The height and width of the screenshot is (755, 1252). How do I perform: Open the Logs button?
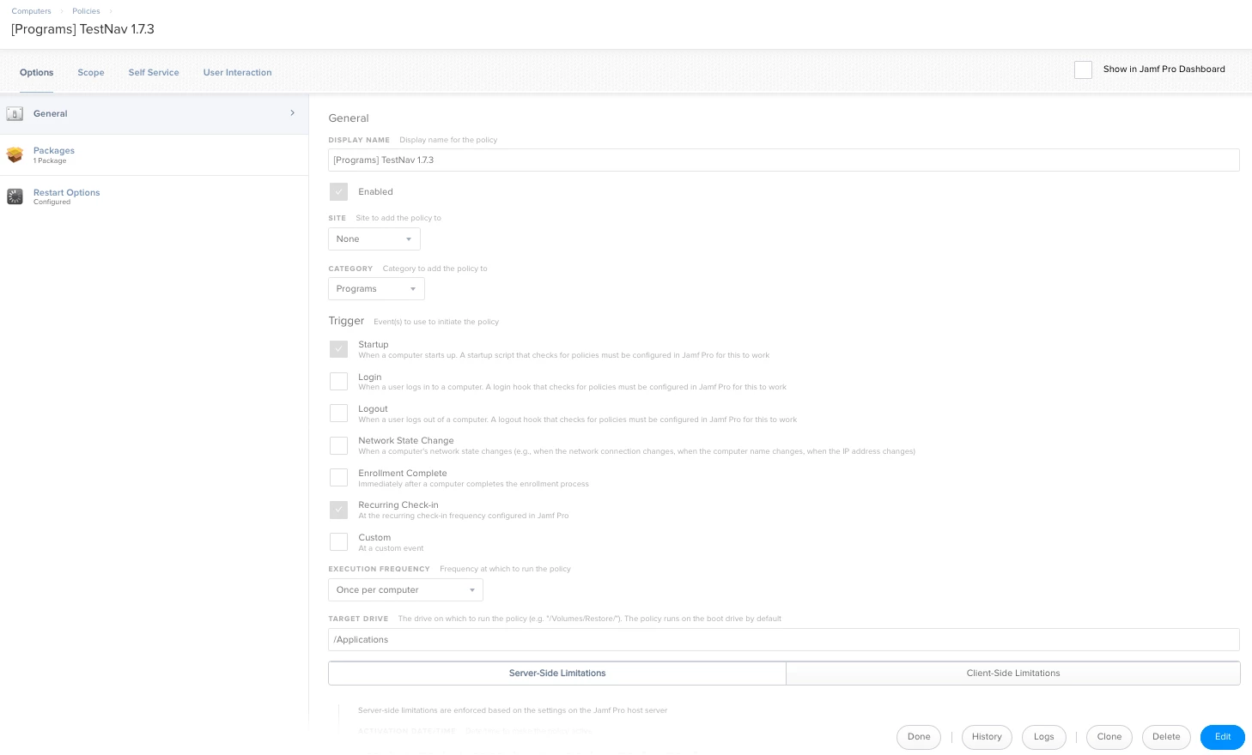tap(1044, 737)
